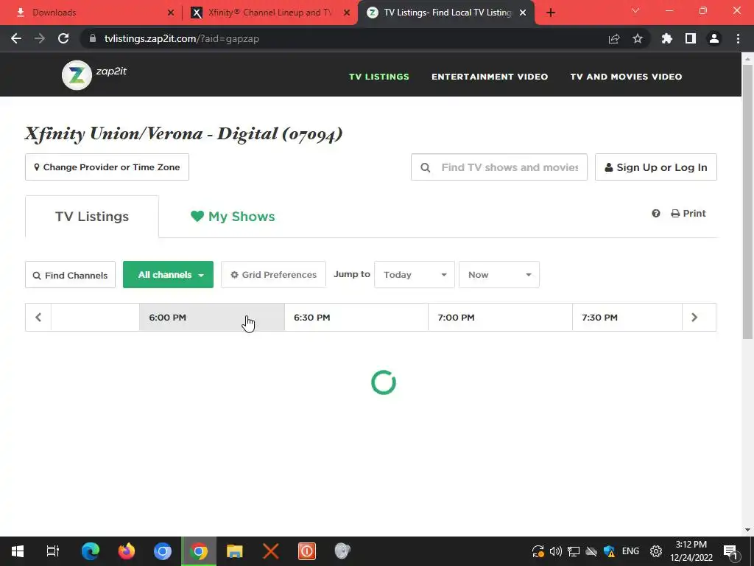Open the Now time dropdown

pyautogui.click(x=499, y=275)
